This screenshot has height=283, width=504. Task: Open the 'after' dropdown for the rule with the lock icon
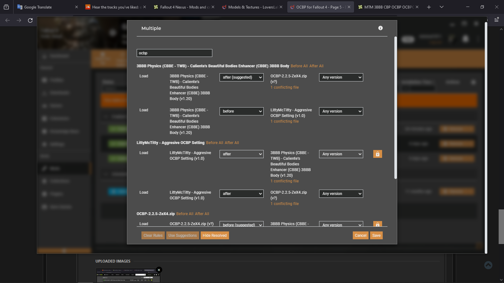tap(242, 154)
